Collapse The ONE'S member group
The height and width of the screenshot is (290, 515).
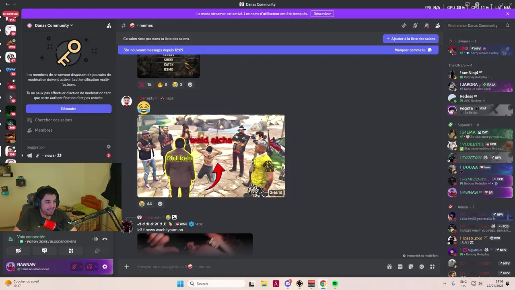[x=460, y=65]
